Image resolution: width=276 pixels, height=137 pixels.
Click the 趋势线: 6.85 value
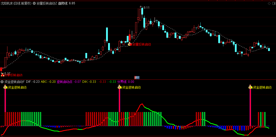(66, 3)
